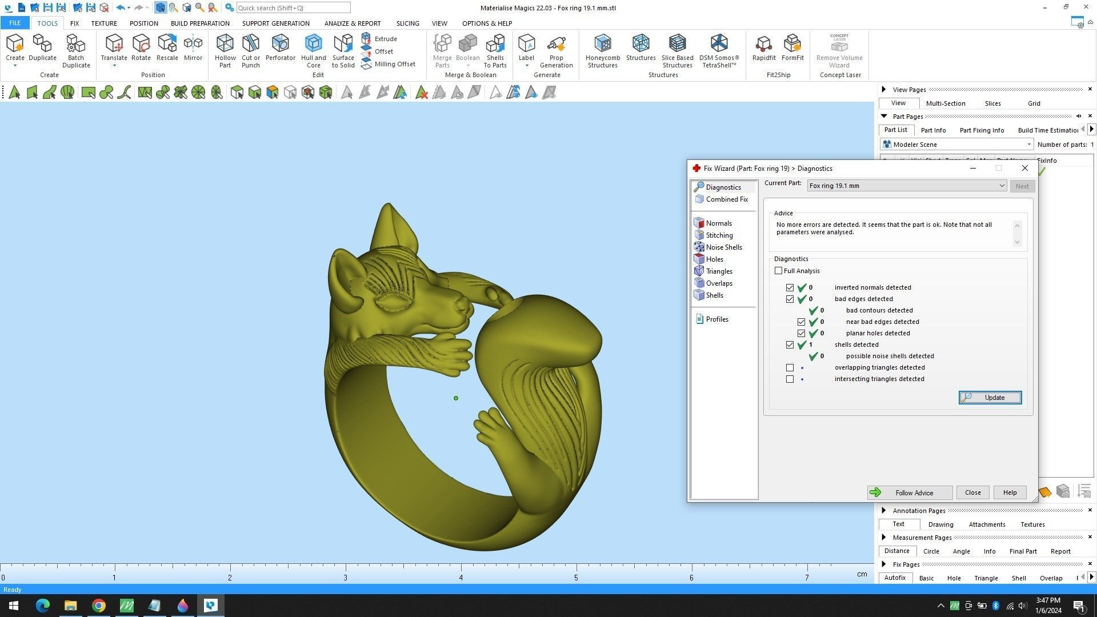Screen dimensions: 1097x617
Task: Open the Current Part dropdown
Action: (906, 186)
